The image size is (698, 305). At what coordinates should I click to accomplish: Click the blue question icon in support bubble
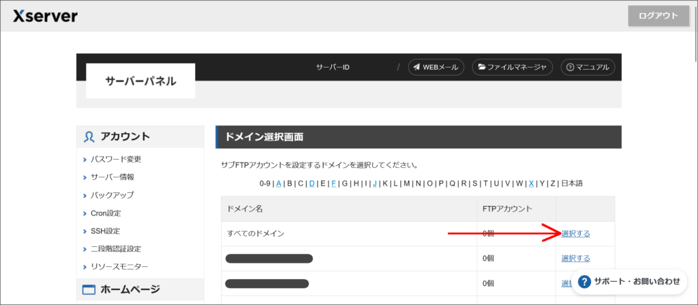pos(584,281)
